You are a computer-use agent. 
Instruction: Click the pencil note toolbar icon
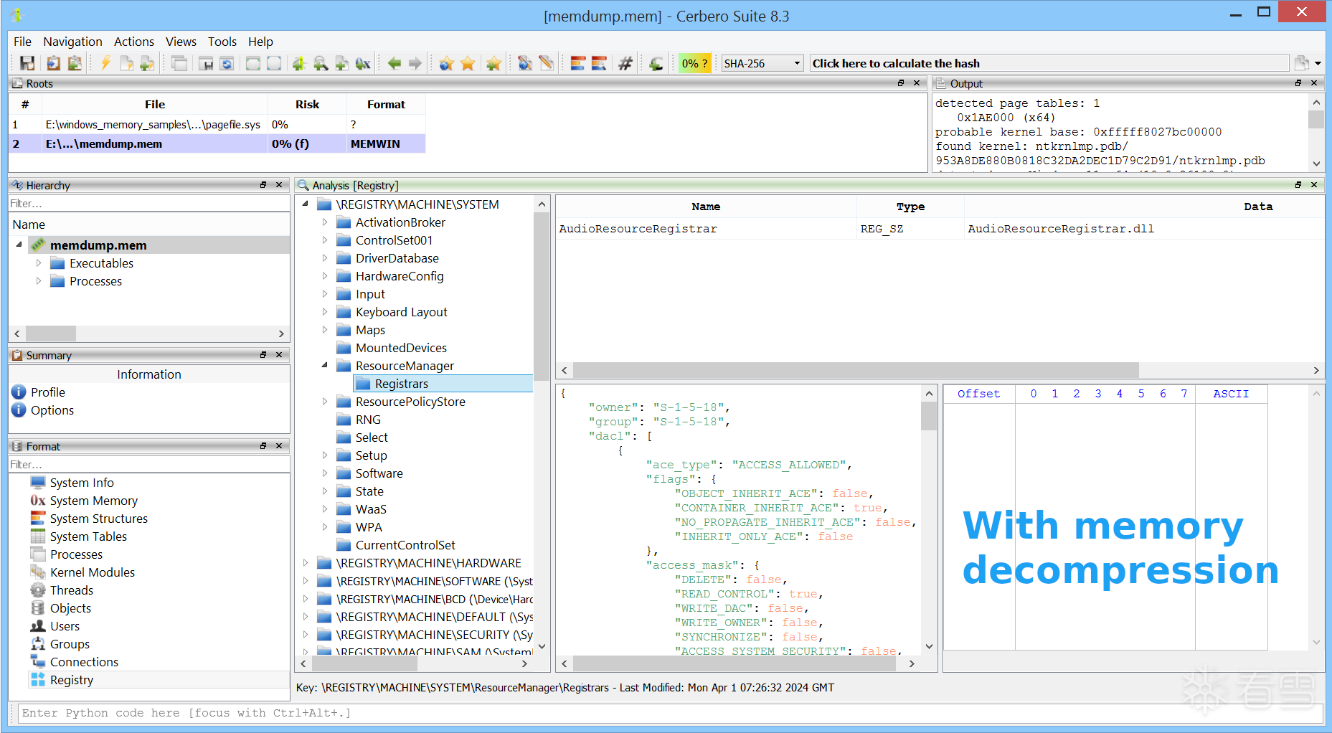(x=546, y=63)
